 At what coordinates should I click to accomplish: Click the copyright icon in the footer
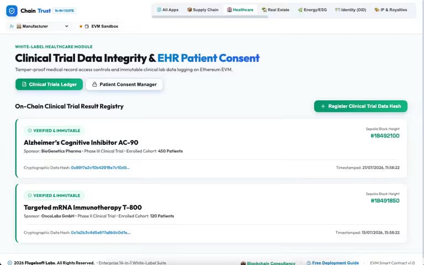click(10, 263)
